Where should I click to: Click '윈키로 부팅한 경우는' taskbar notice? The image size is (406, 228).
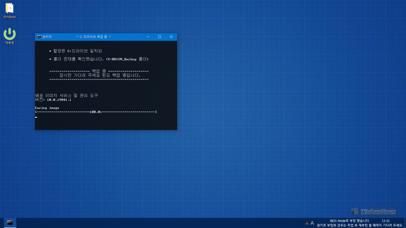click(x=360, y=225)
